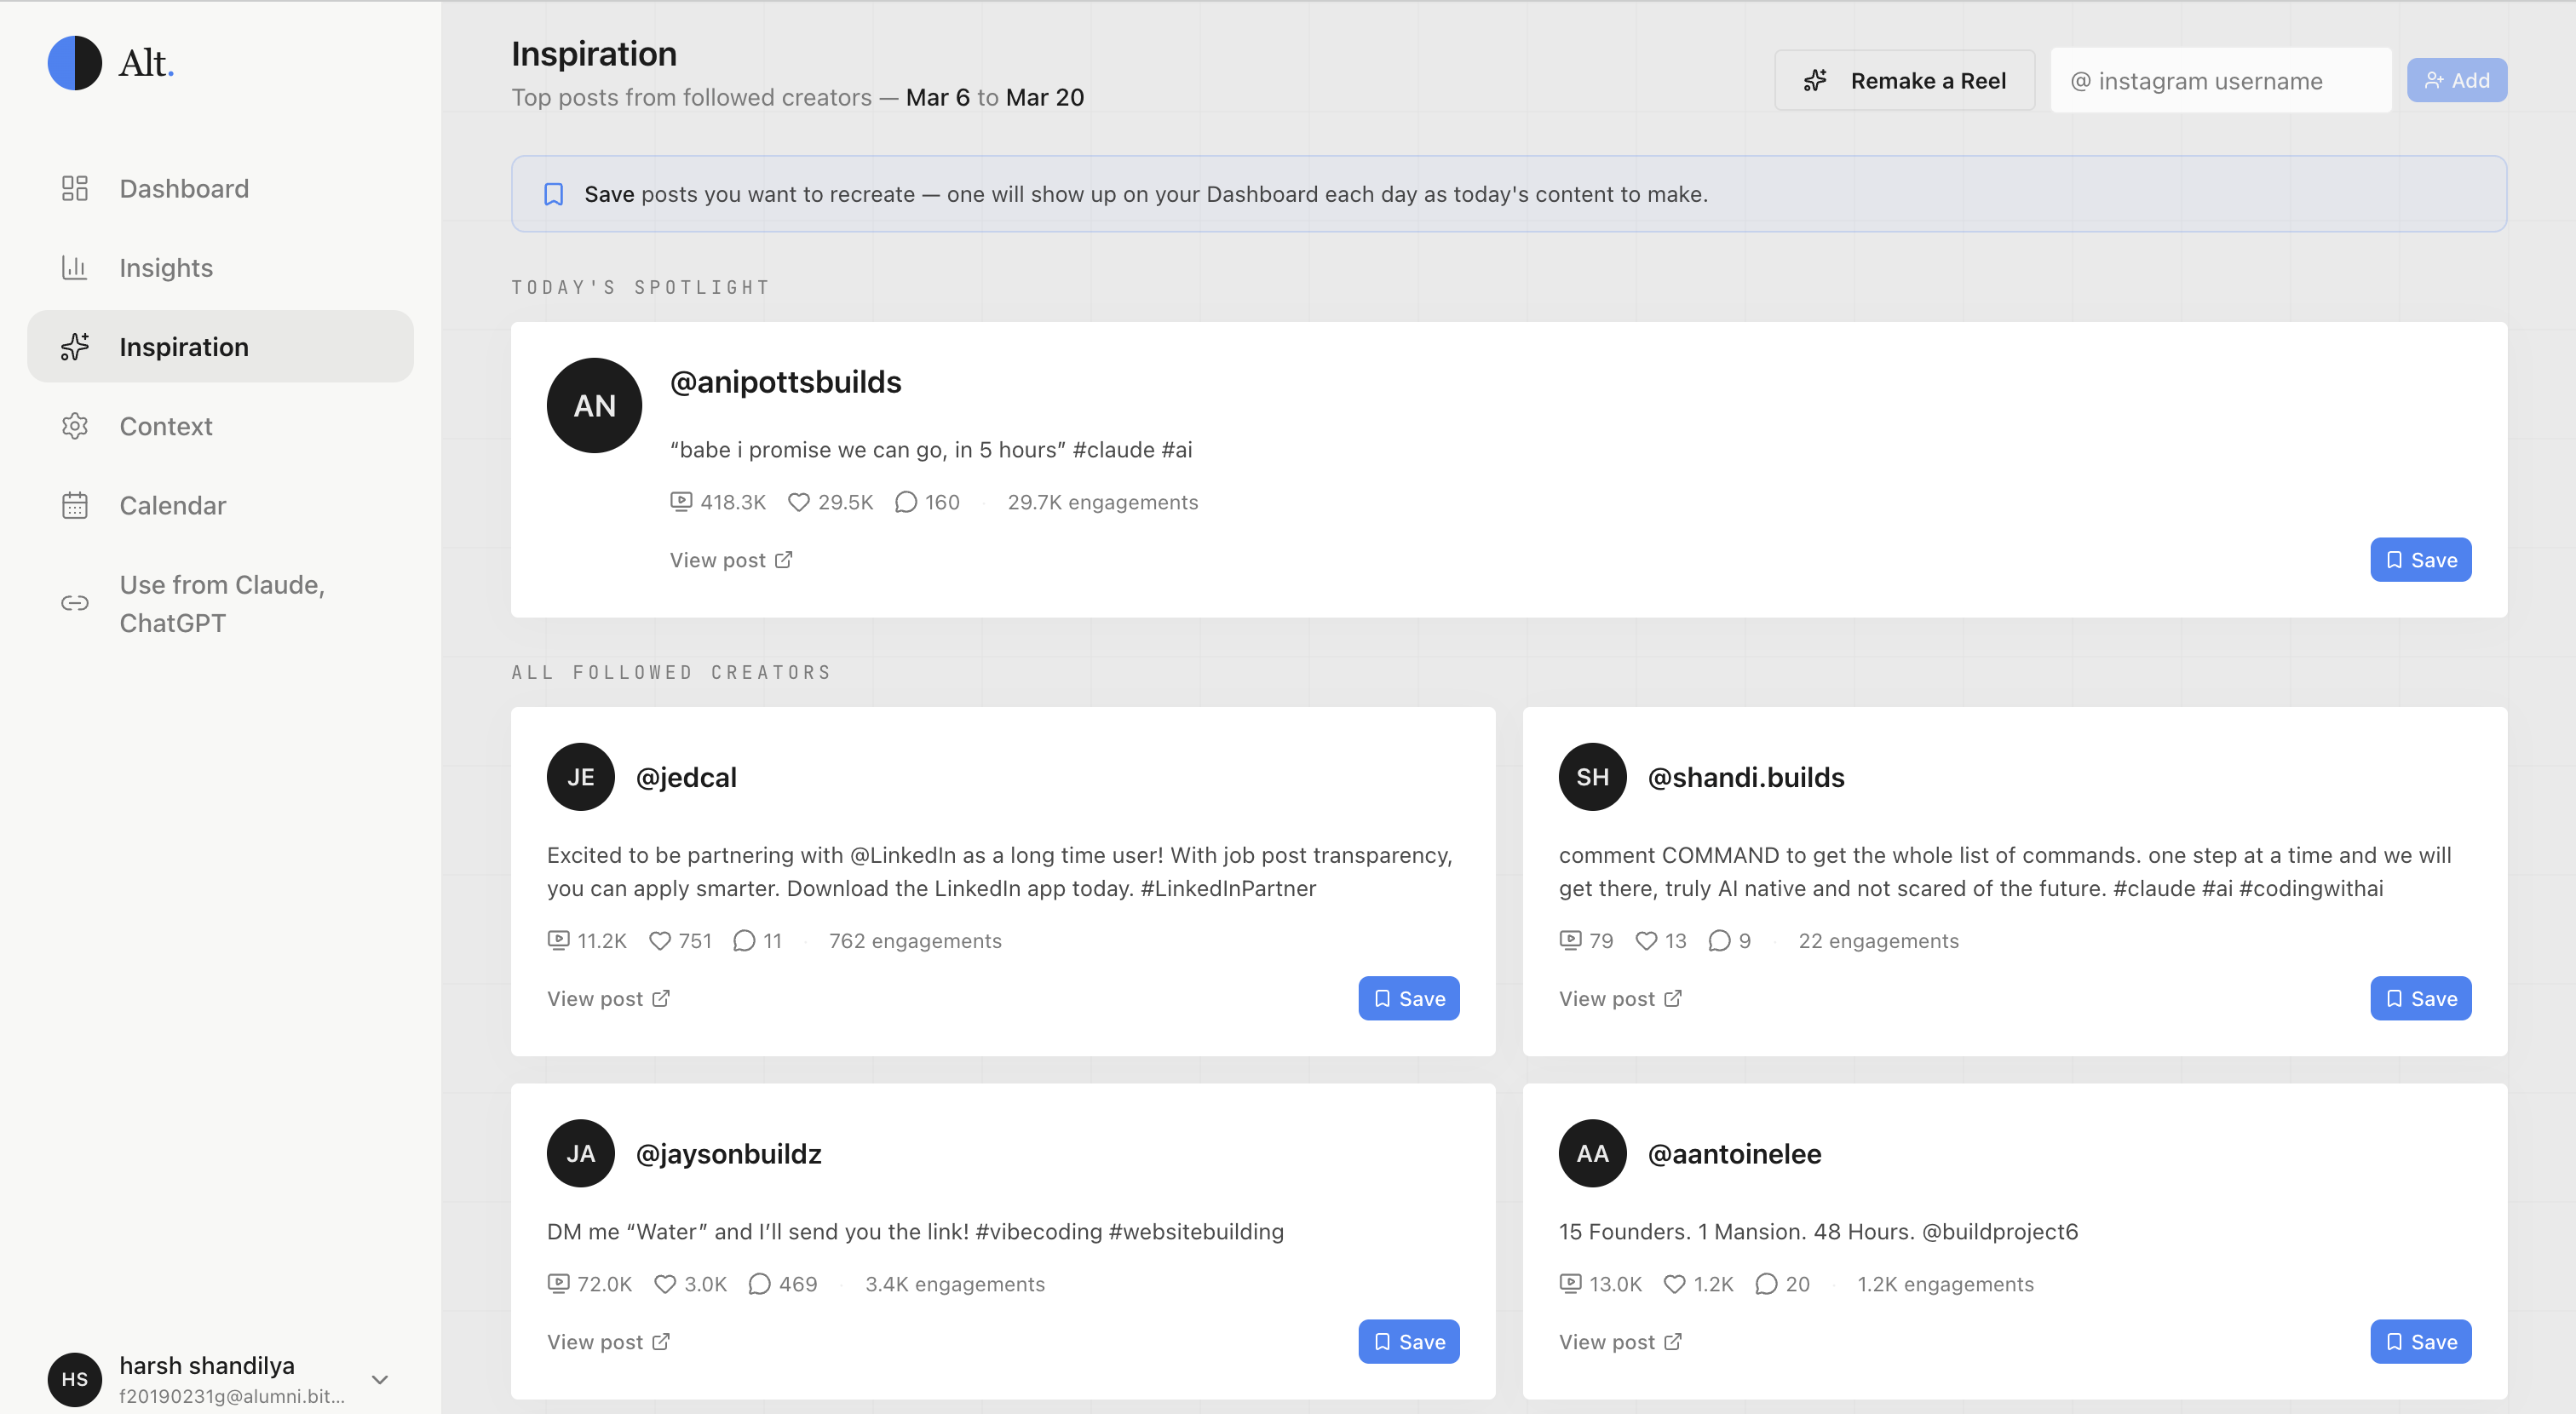
Task: Expand the harsh shandilya account menu
Action: pyautogui.click(x=379, y=1379)
